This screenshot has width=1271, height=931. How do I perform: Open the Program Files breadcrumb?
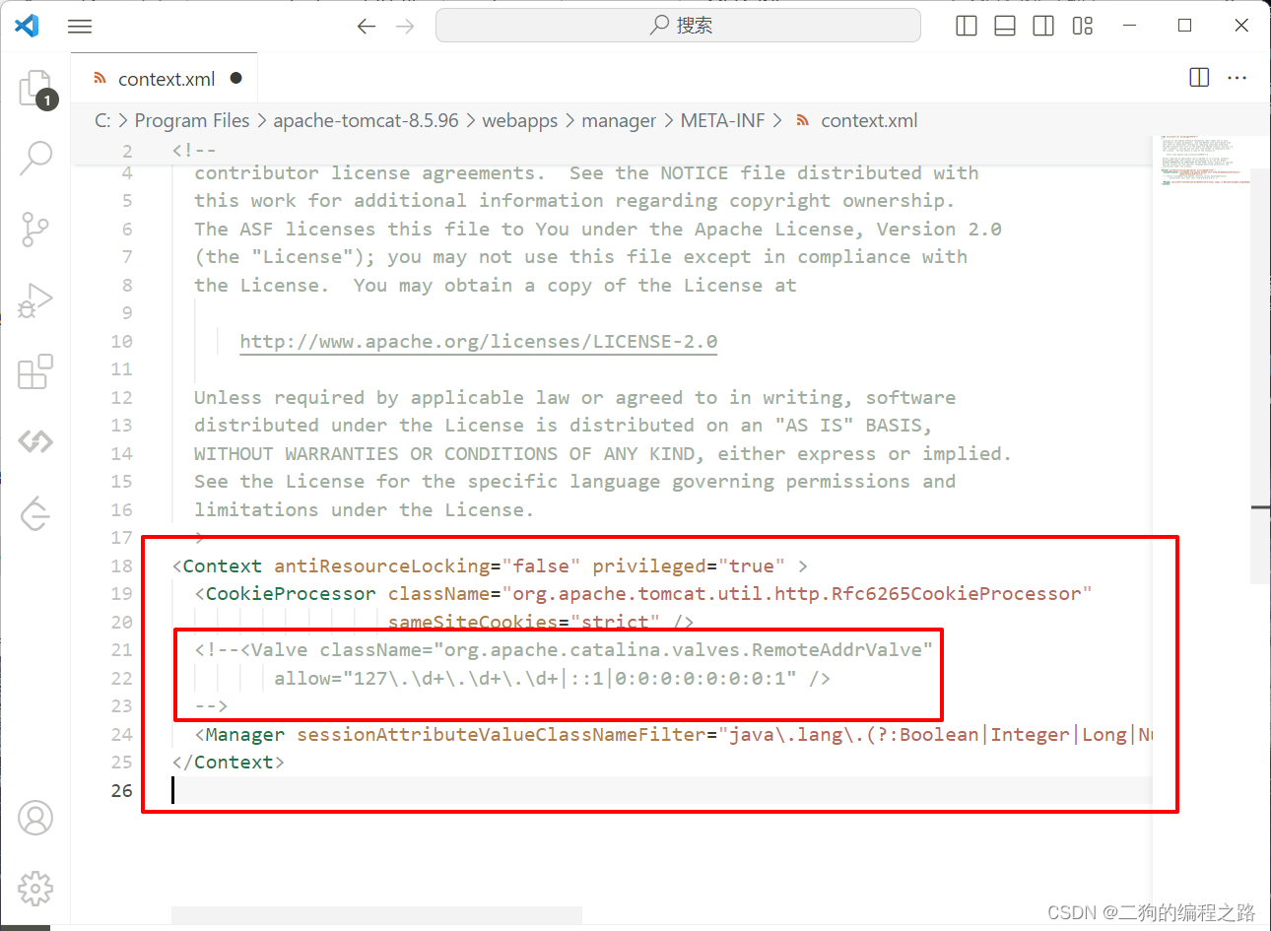[192, 120]
